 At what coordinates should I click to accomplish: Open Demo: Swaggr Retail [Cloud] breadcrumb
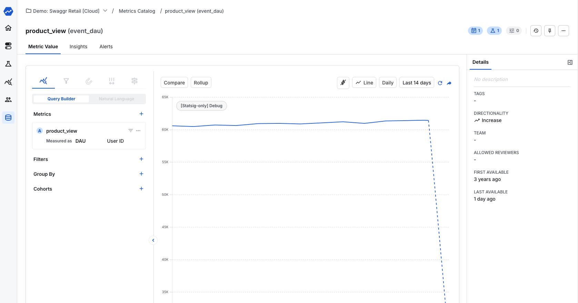[66, 11]
